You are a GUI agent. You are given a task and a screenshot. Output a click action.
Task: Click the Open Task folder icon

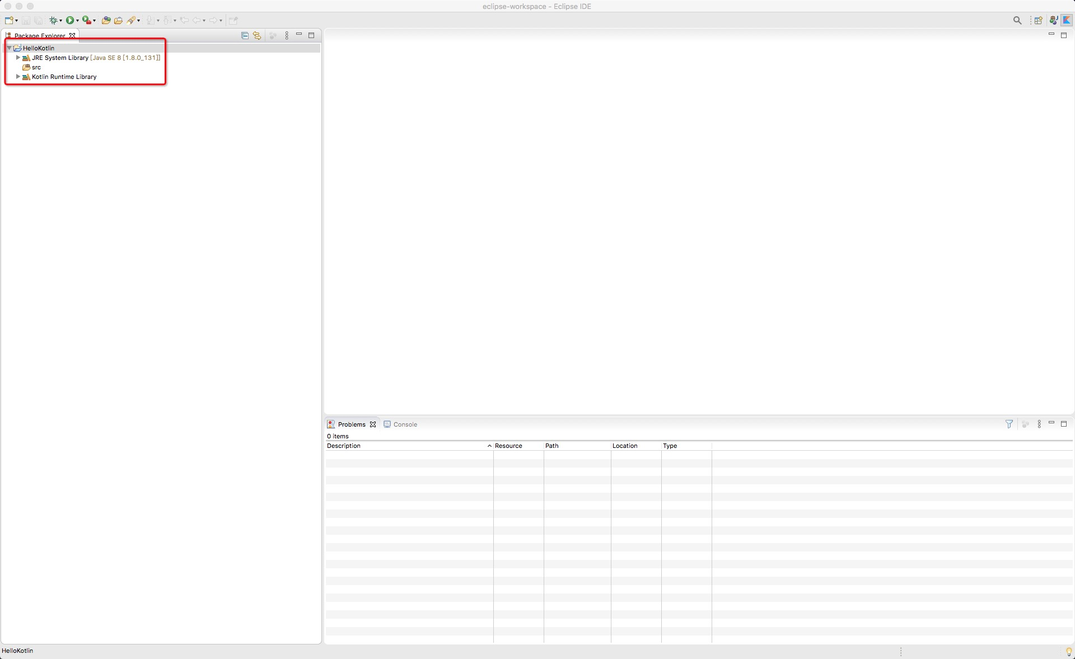(118, 20)
